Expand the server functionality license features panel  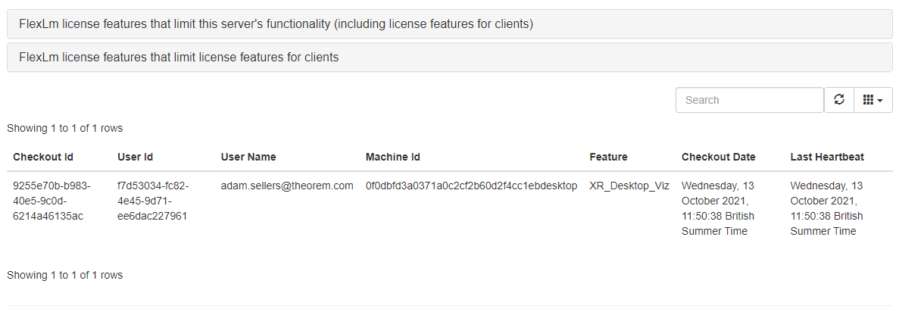click(x=276, y=24)
